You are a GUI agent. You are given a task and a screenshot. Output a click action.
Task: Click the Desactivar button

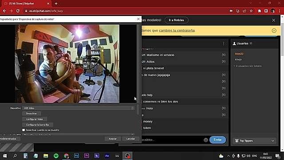32,114
